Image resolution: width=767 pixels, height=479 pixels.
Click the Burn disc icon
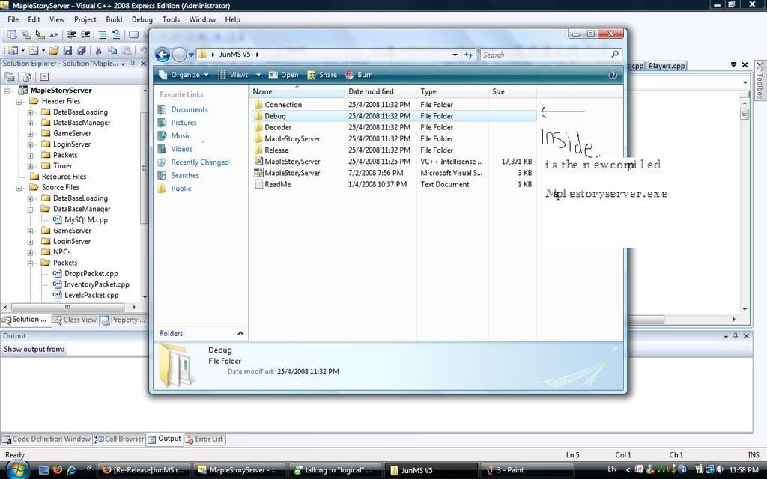tap(350, 75)
